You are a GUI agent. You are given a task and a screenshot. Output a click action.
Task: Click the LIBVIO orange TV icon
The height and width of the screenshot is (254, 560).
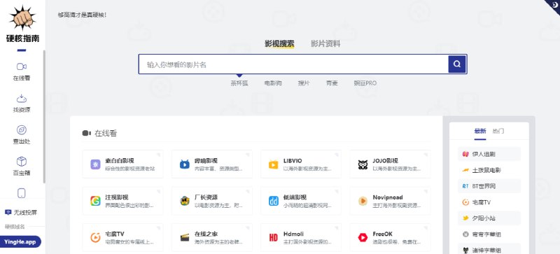tap(273, 164)
